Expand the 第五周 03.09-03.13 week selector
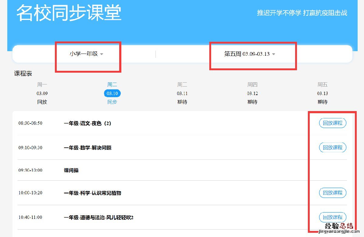364x237 pixels. pyautogui.click(x=249, y=54)
